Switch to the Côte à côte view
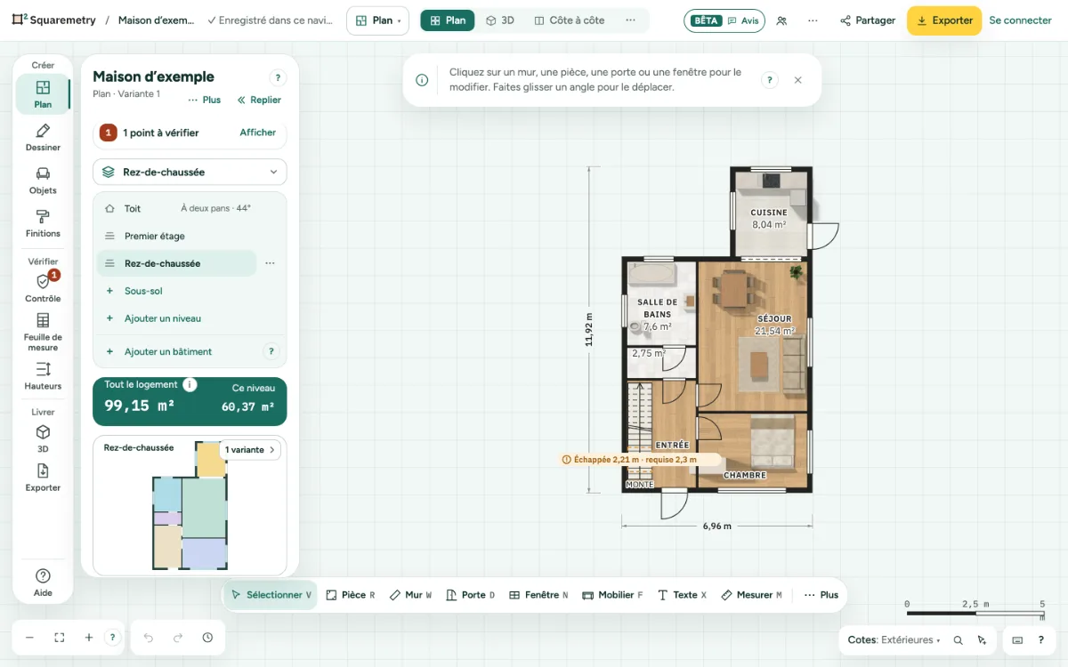 coord(570,20)
